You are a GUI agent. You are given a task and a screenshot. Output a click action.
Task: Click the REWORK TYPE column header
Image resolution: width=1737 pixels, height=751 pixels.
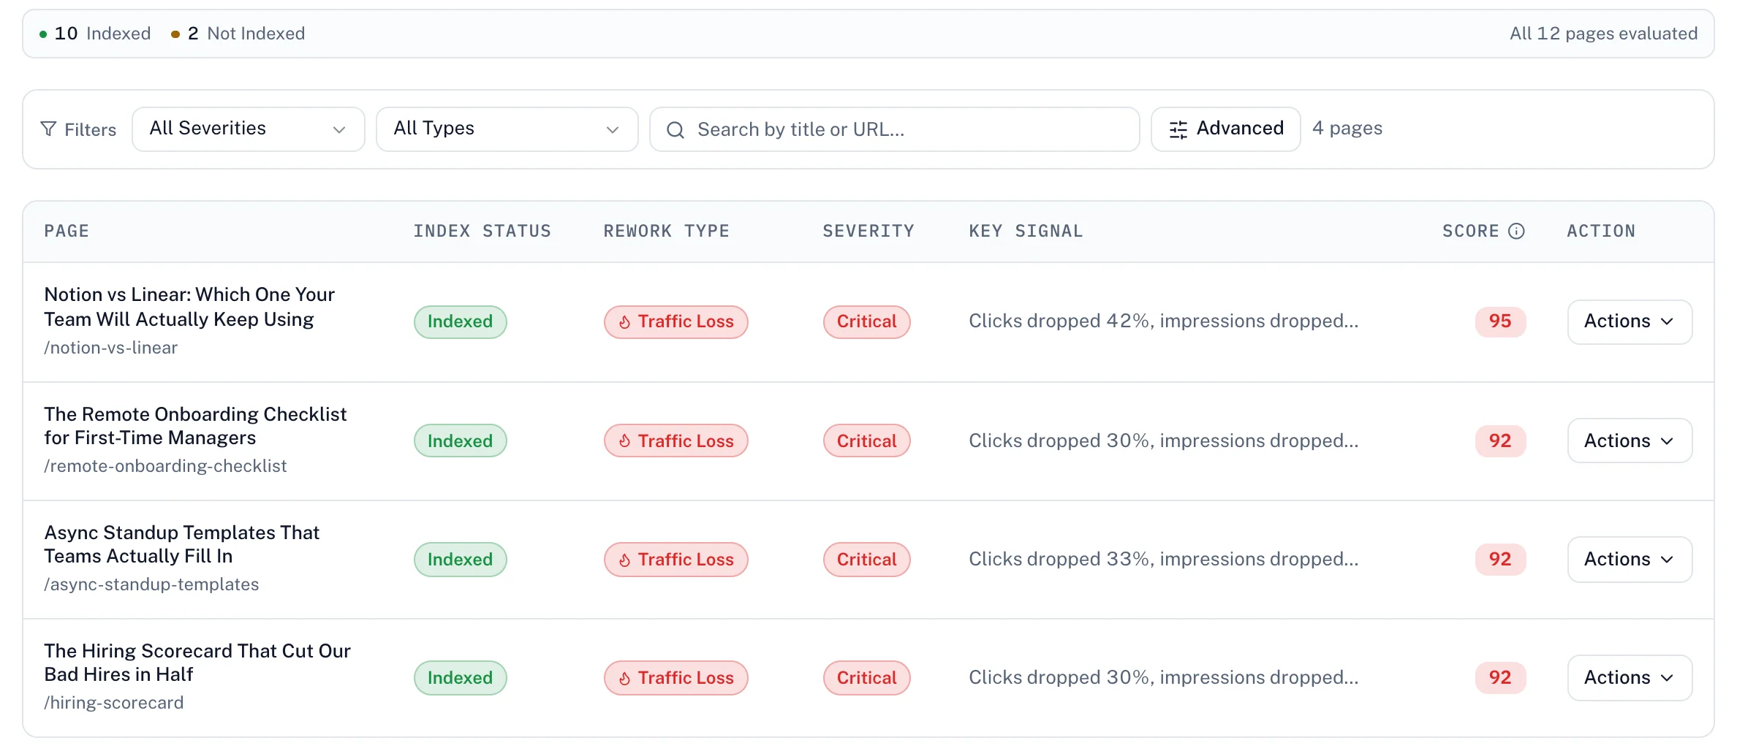(667, 231)
